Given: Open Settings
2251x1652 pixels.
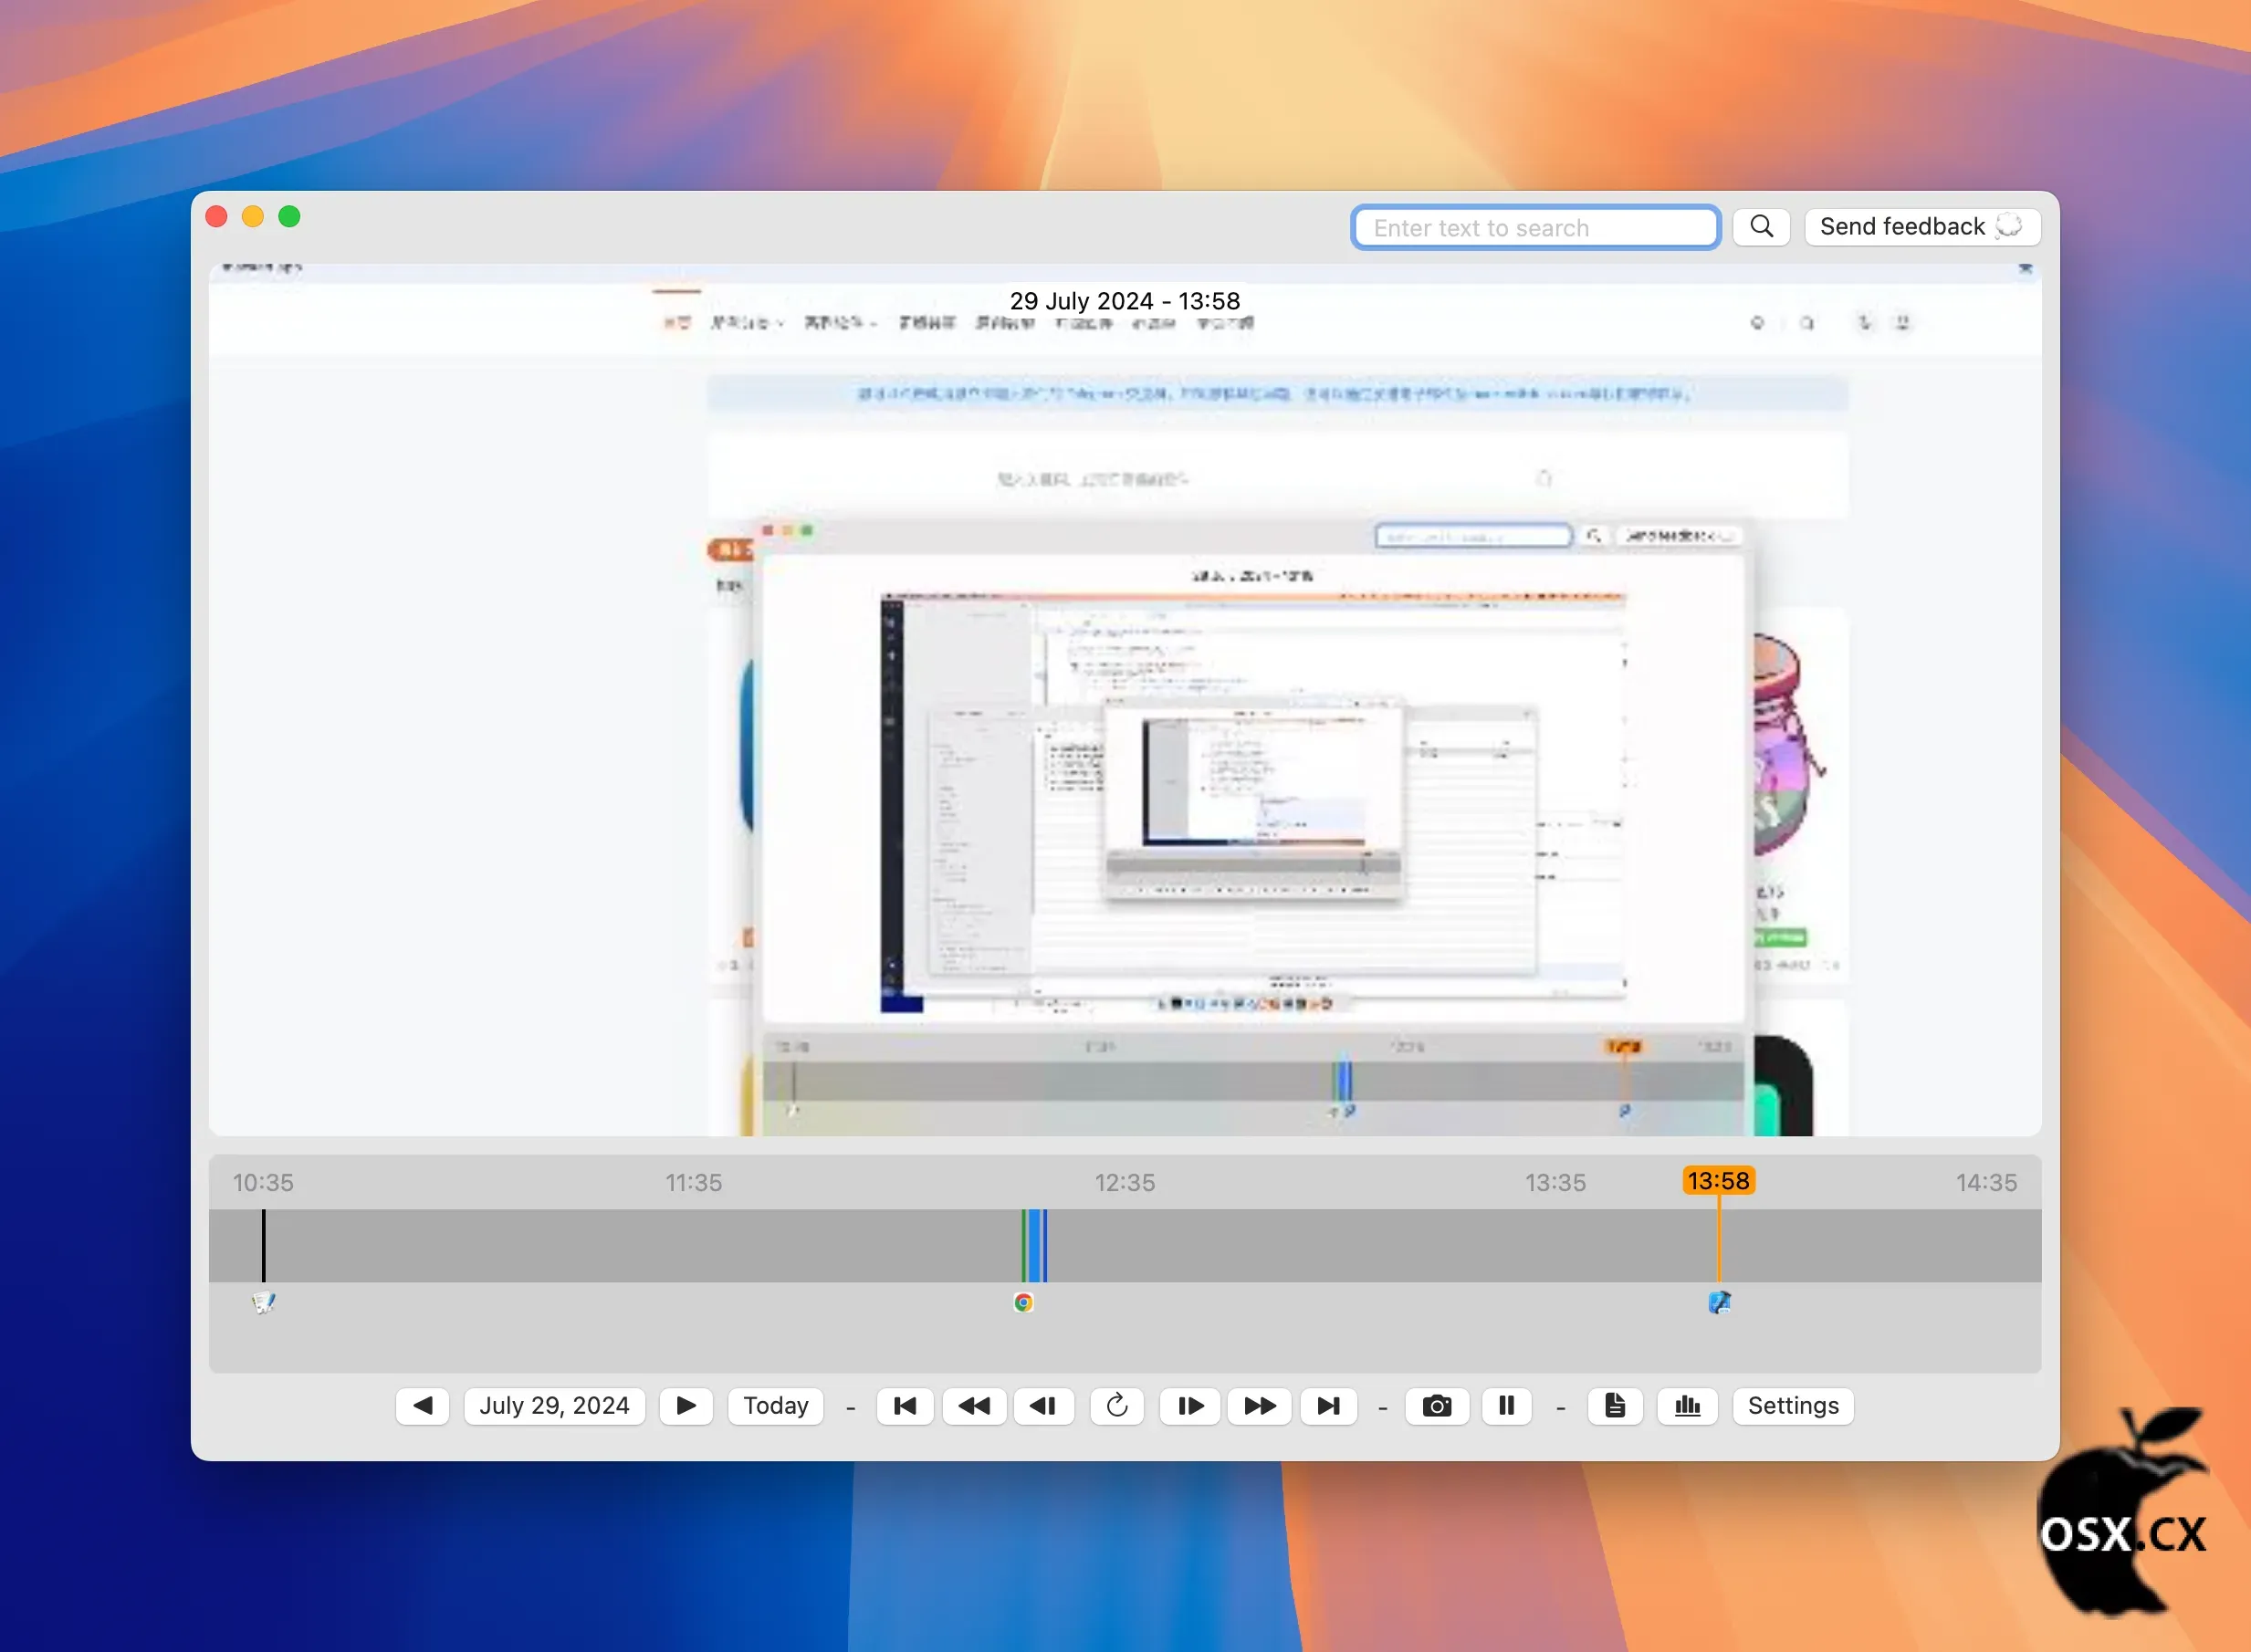Looking at the screenshot, I should 1792,1406.
